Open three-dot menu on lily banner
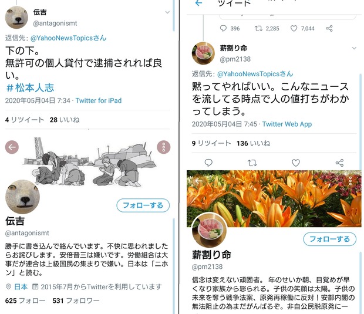 pos(350,181)
